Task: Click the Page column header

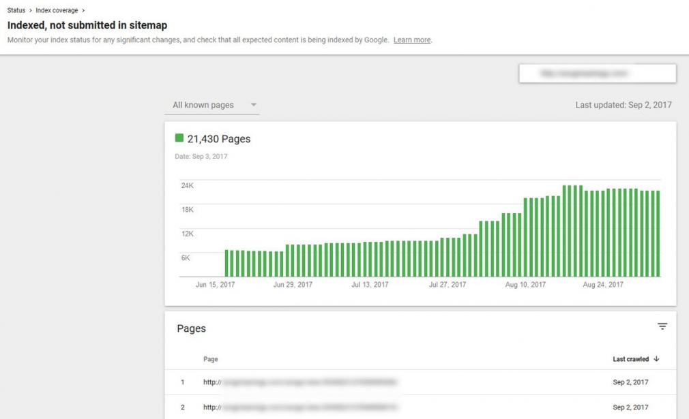Action: click(x=211, y=359)
